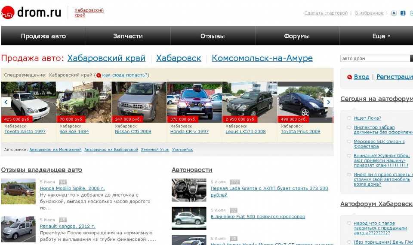
Task: Click Сделать стартовой link
Action: click(326, 13)
